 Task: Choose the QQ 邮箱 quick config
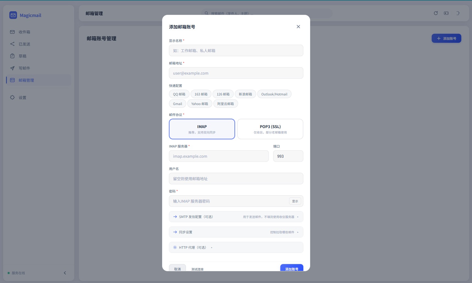coord(179,94)
